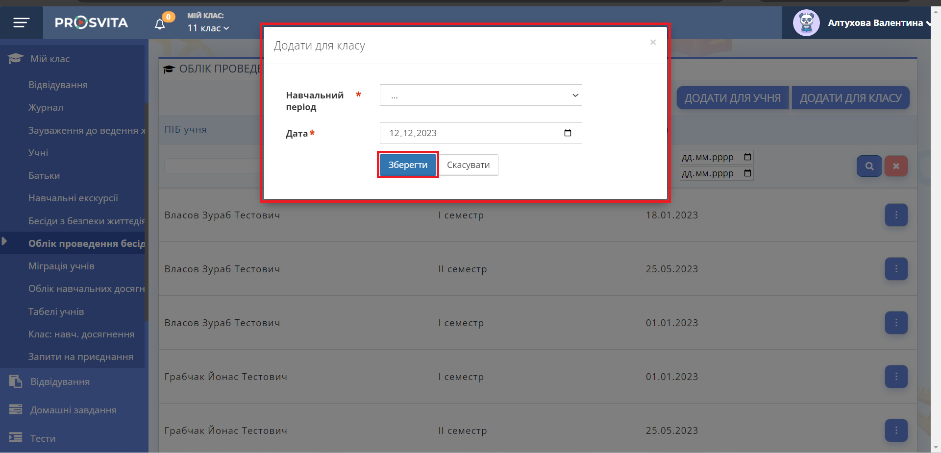Open the hamburger menu icon
The image size is (941, 453).
pyautogui.click(x=21, y=23)
